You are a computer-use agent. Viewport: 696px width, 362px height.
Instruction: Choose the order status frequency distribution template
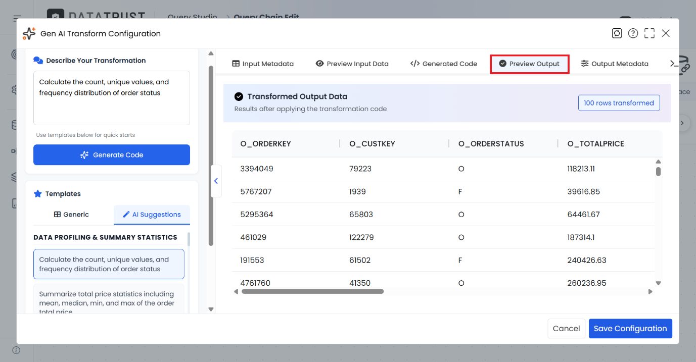click(109, 264)
